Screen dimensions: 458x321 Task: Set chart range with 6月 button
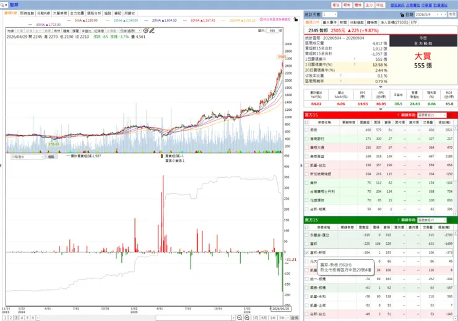[x=264, y=318]
